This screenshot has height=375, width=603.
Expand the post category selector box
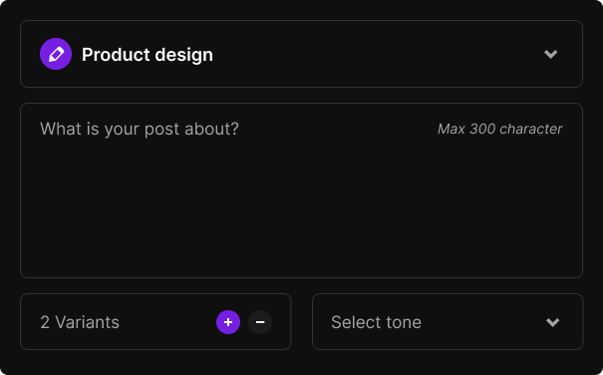point(301,54)
